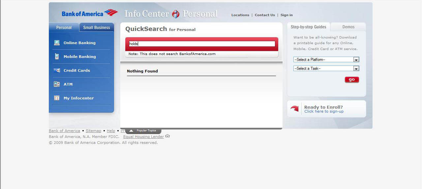Open the Sign in link
Image resolution: width=422 pixels, height=189 pixels.
pos(286,15)
